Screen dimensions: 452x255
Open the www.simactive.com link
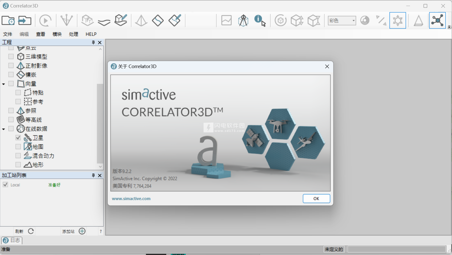coord(131,198)
